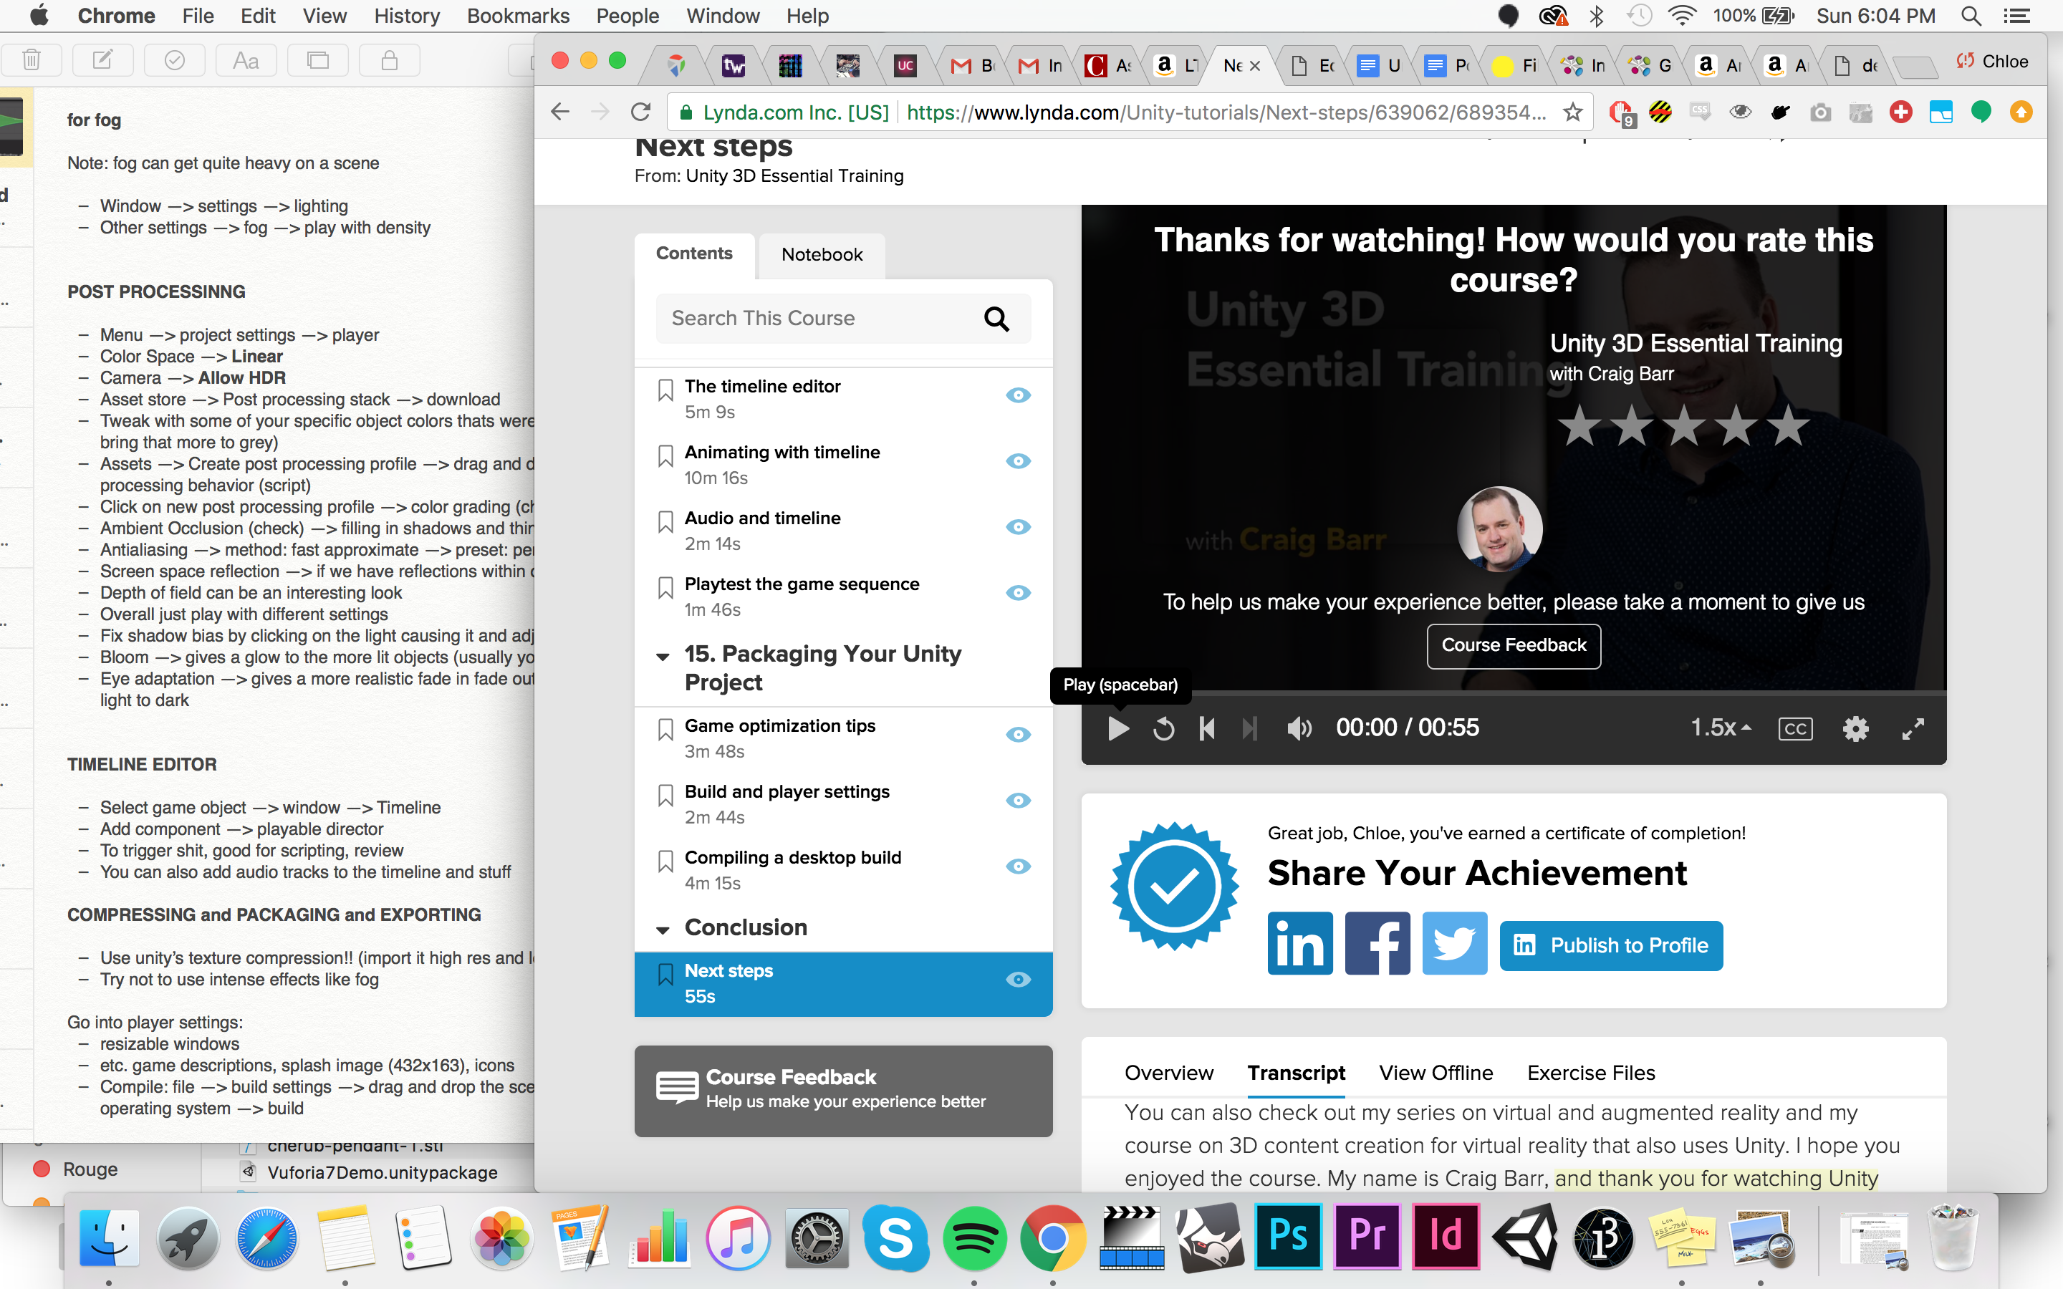Open the View Offline tab

click(1436, 1073)
